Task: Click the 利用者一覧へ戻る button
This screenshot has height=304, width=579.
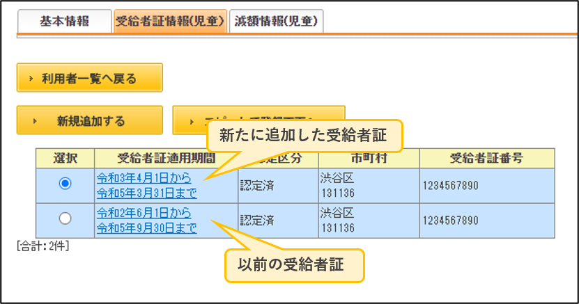Action: click(x=90, y=78)
